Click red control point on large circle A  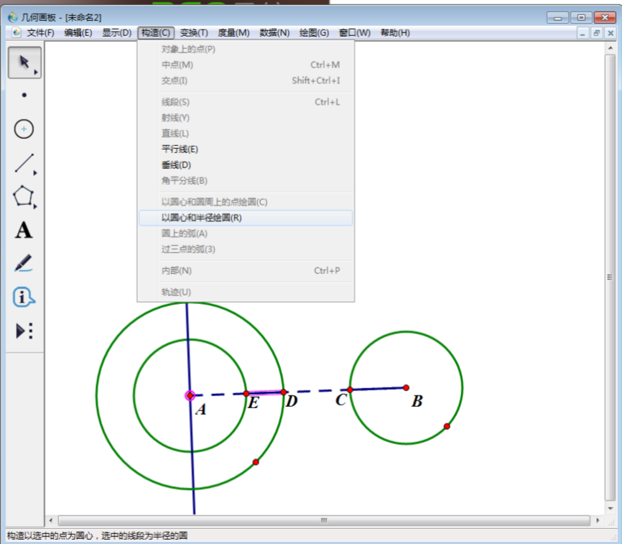[x=256, y=462]
